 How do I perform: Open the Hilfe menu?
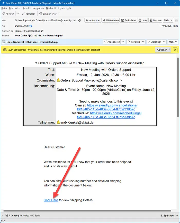pyautogui.click(x=69, y=8)
